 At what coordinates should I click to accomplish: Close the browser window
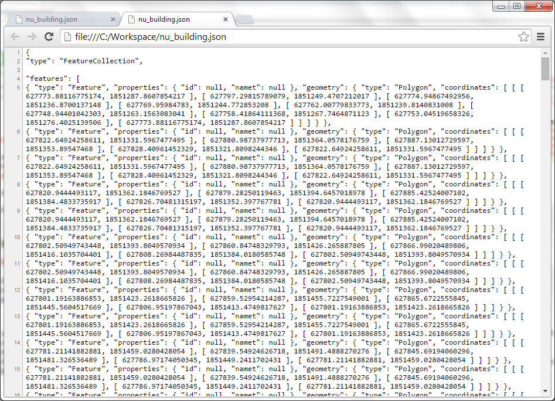click(539, 6)
